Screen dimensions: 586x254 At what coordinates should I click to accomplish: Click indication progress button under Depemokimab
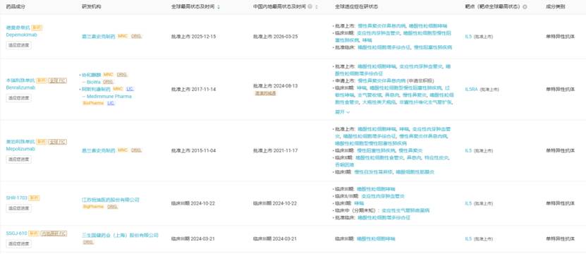click(18, 45)
